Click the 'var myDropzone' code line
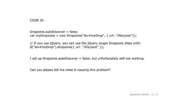The image size is (175, 98). click(x=83, y=36)
